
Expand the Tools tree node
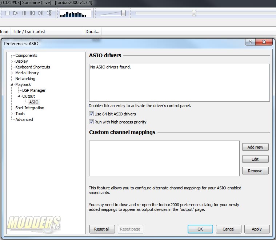click(12, 114)
